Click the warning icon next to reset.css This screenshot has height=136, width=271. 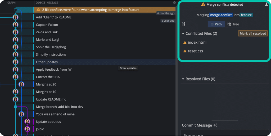[185, 51]
